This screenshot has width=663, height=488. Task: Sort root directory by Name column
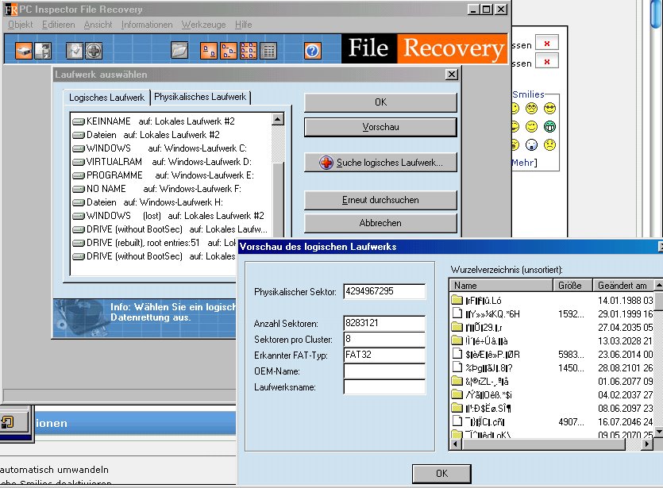pyautogui.click(x=502, y=286)
